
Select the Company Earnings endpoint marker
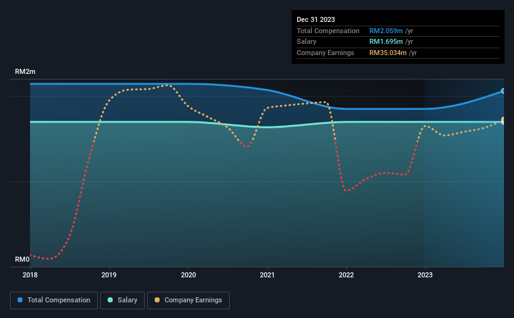tap(503, 120)
